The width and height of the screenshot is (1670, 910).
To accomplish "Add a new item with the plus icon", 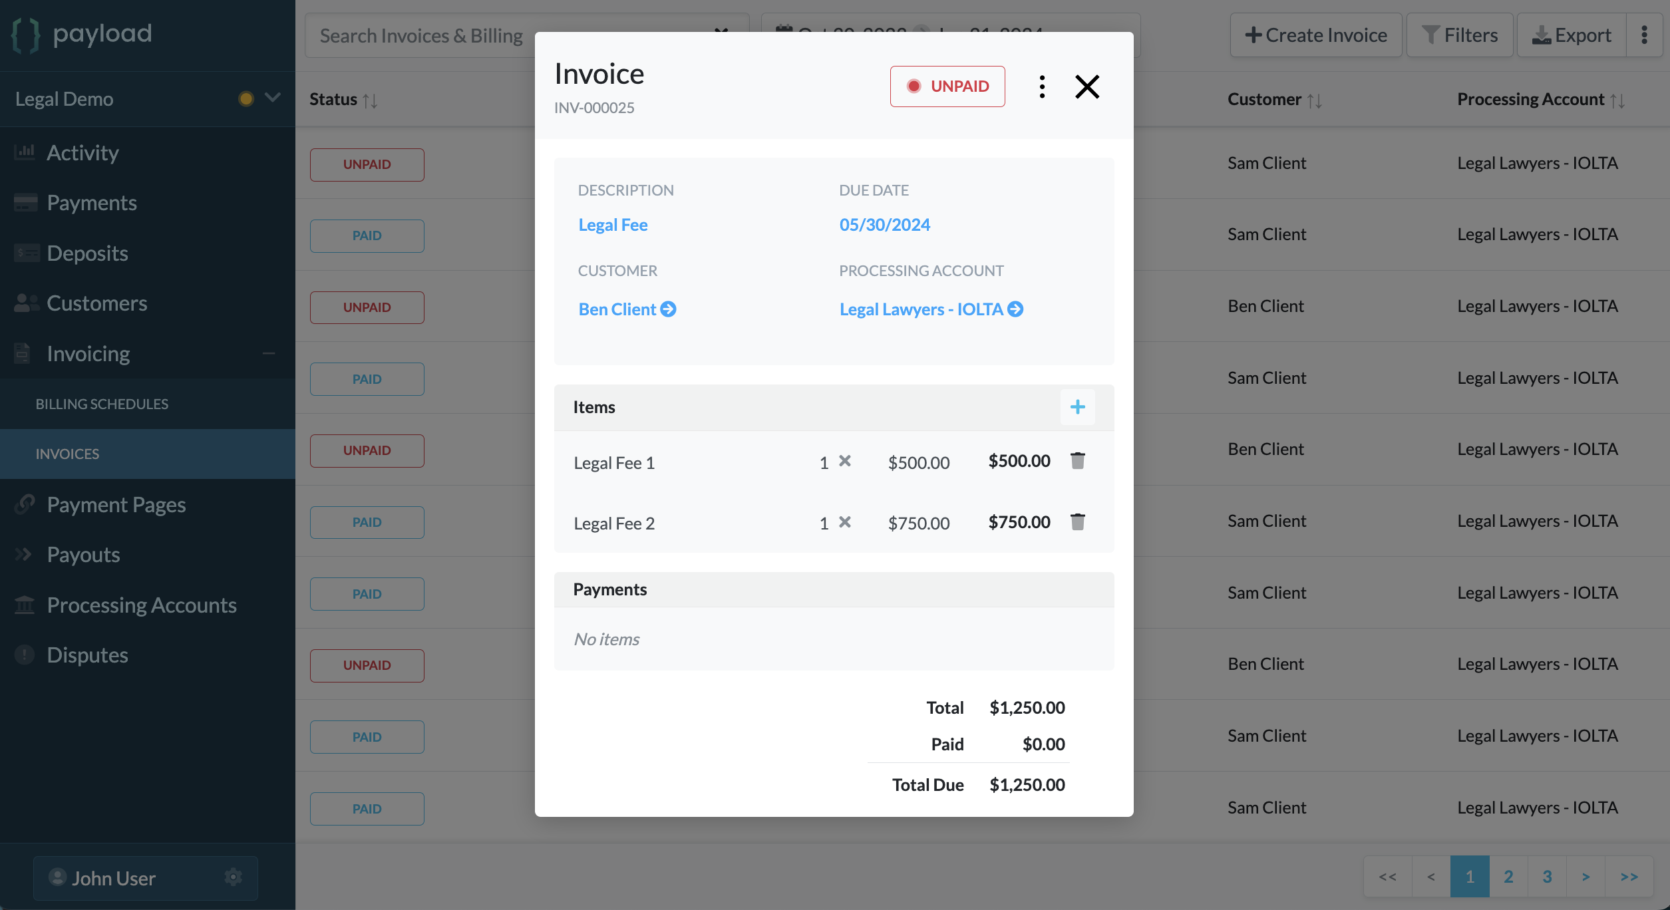I will coord(1077,406).
